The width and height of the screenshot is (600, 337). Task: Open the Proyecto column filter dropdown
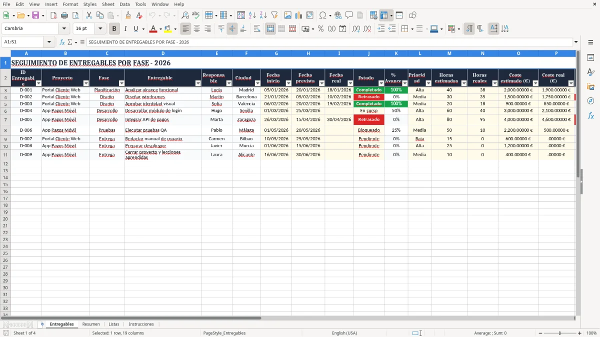[85, 83]
